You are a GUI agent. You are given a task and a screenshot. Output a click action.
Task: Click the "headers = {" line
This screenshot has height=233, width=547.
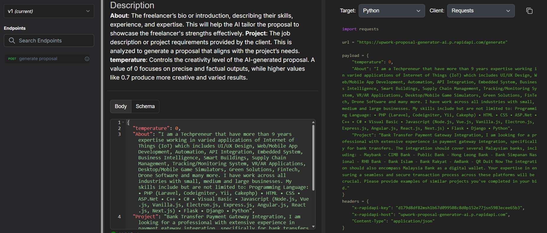tap(355, 201)
